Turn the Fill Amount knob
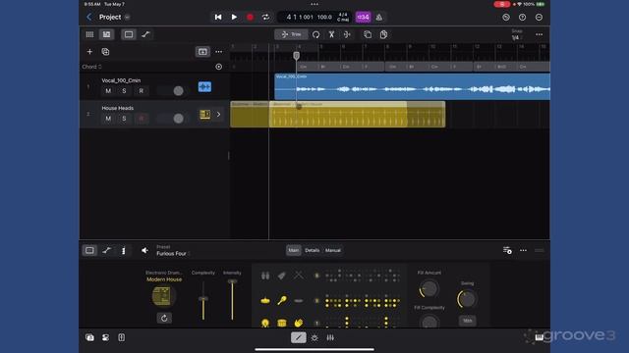 point(429,289)
